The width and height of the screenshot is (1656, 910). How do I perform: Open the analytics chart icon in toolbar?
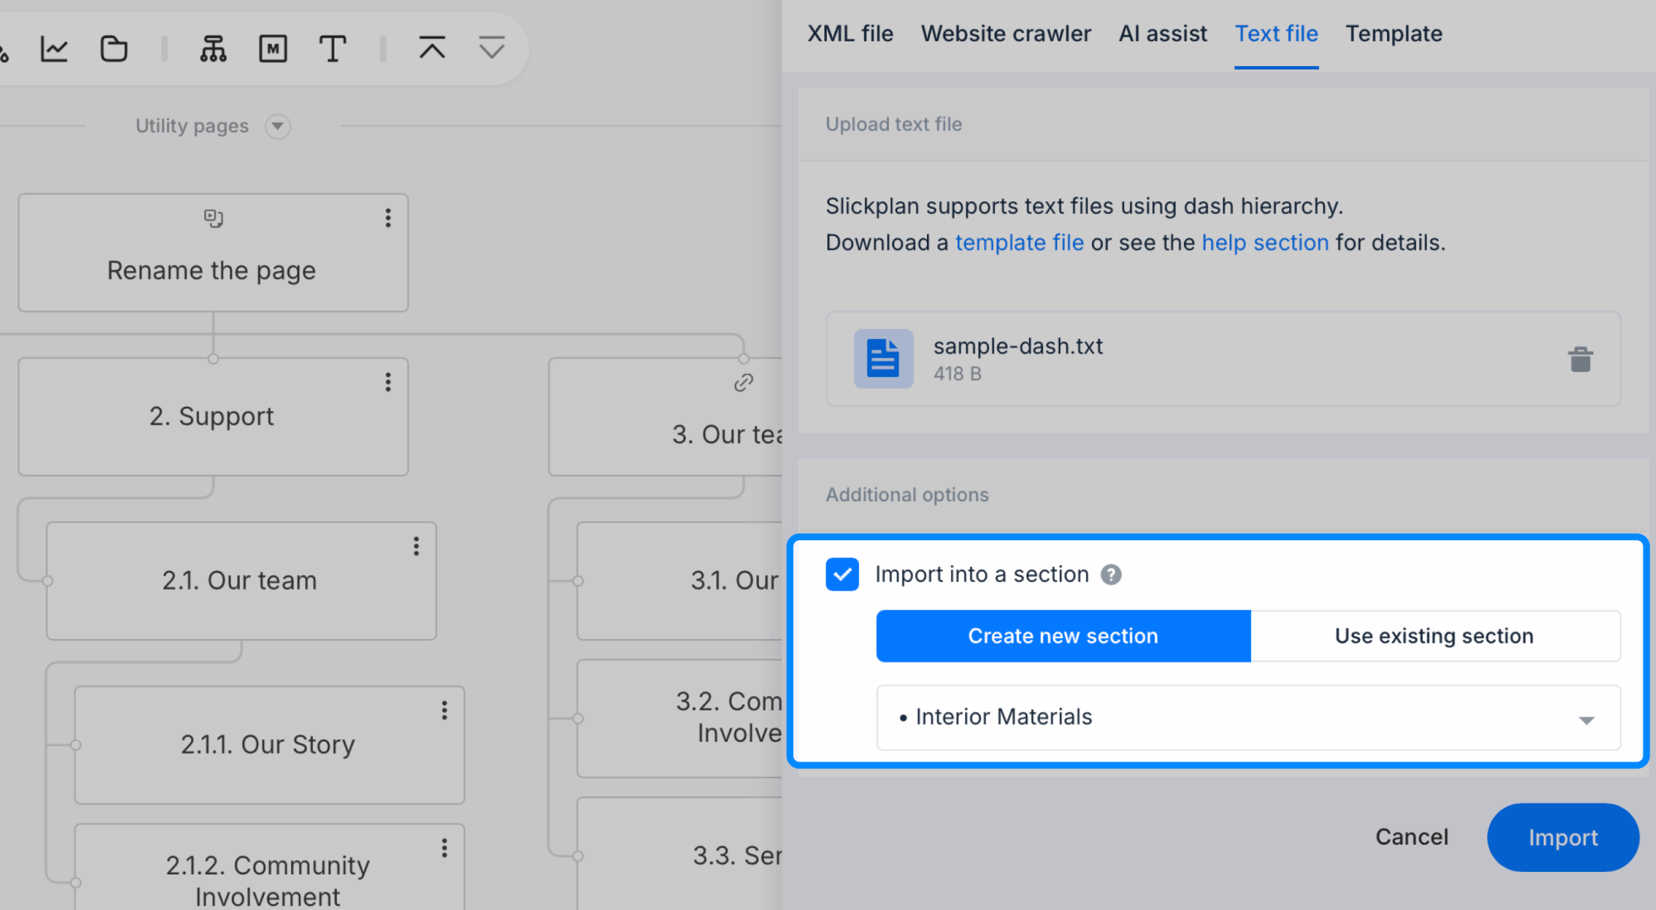click(x=54, y=49)
